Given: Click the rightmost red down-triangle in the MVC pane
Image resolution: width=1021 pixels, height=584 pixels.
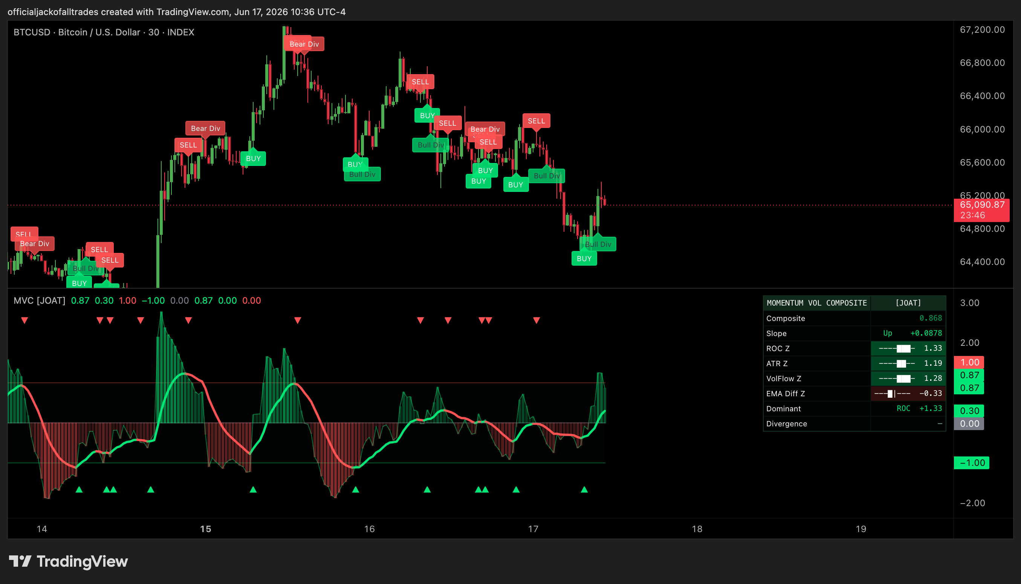Looking at the screenshot, I should coord(536,320).
